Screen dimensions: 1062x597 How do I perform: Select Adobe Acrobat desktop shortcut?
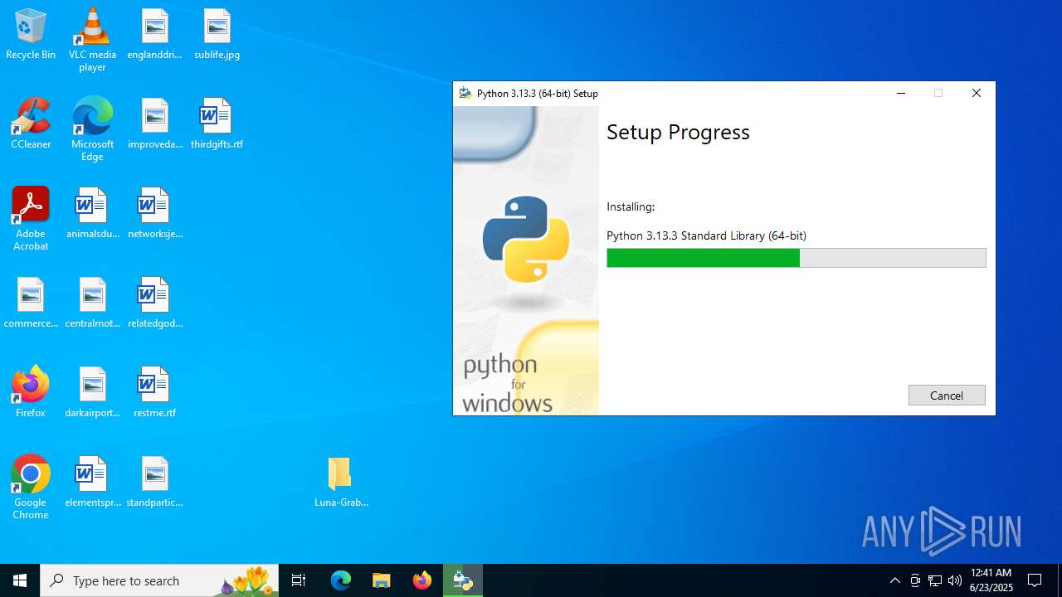[31, 219]
